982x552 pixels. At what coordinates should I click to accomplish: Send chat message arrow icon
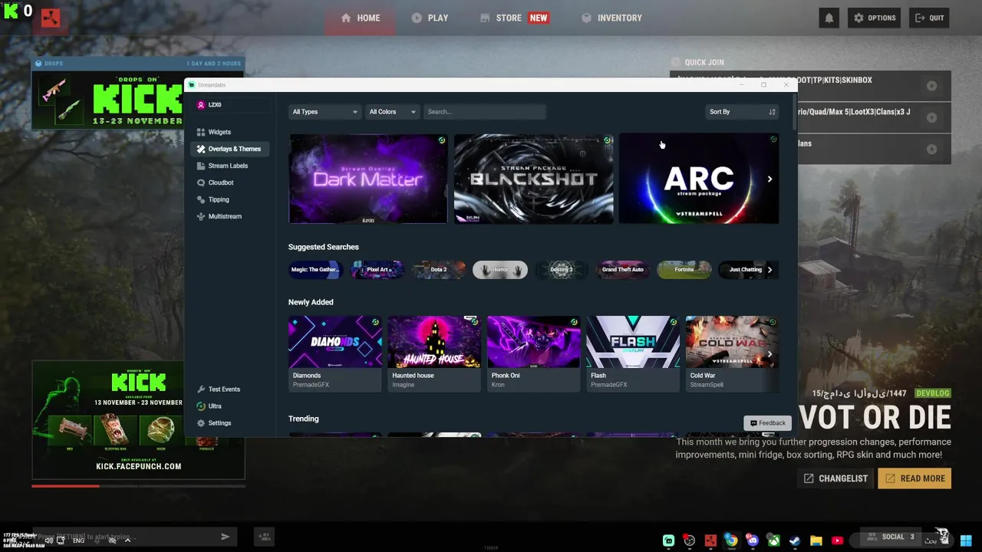coord(225,537)
